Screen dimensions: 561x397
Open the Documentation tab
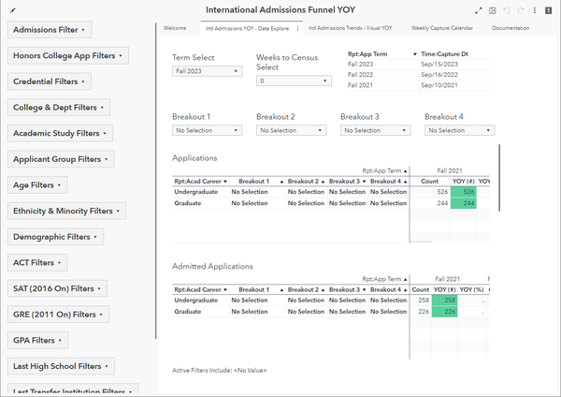tap(511, 28)
